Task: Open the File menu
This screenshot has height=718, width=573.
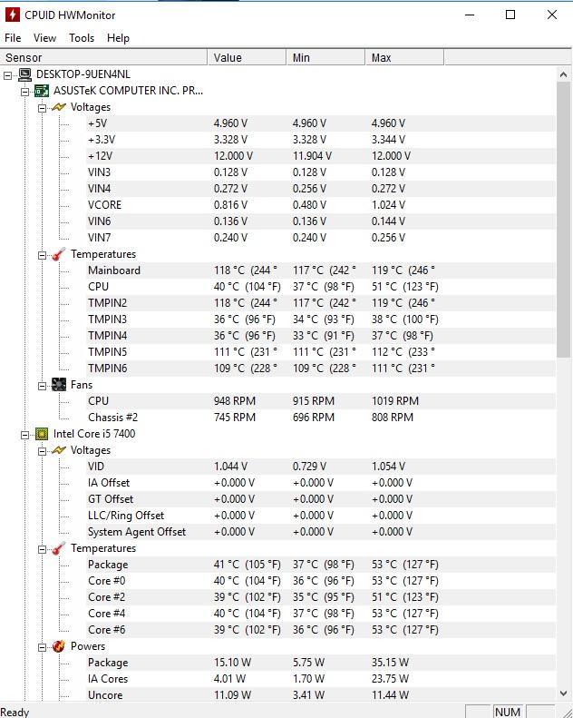Action: tap(13, 38)
